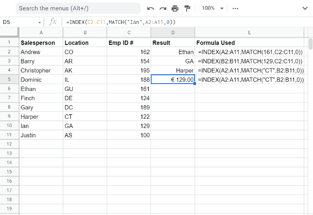This screenshot has width=313, height=215.
Task: Click the Search the menus field
Action: click(x=78, y=8)
